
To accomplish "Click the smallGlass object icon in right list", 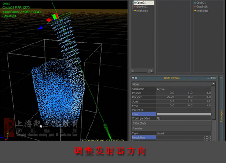I will click(195, 10).
